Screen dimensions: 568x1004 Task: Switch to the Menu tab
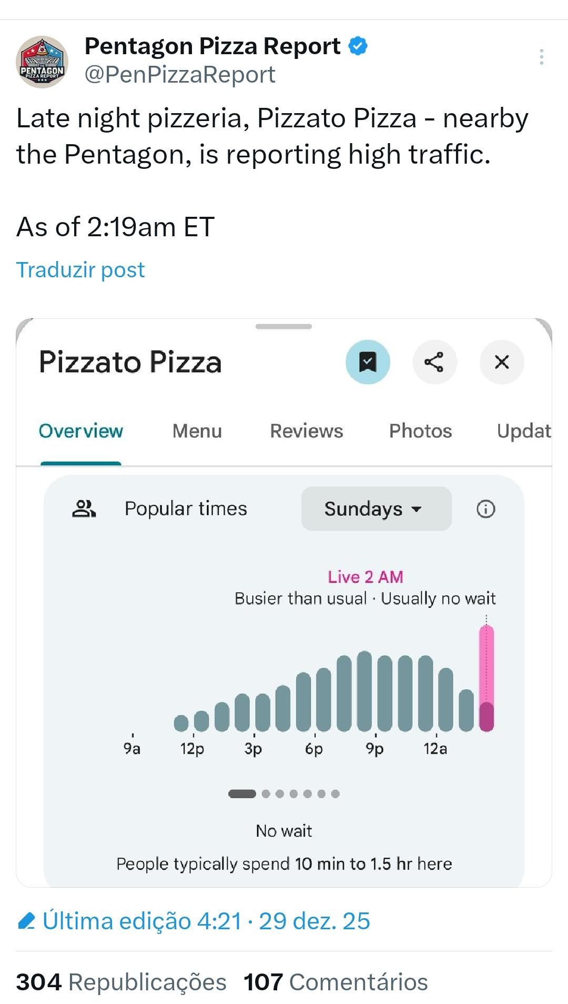click(197, 431)
